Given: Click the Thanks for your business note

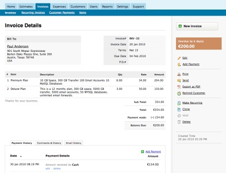Looking at the screenshot, I should (x=21, y=101).
